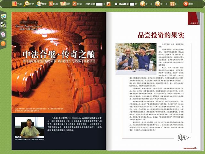Click the left magazine page with wine cellar
The image size is (205, 154).
pos(59,81)
